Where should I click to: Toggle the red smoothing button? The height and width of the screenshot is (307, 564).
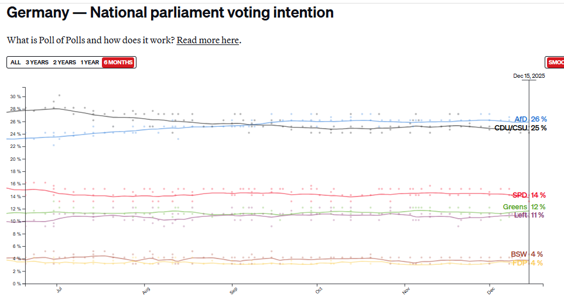[x=555, y=63]
